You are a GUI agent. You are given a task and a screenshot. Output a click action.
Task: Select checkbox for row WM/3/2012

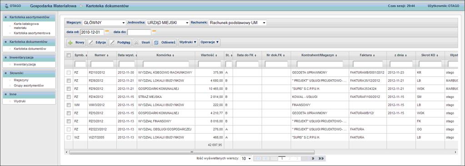tap(69, 105)
